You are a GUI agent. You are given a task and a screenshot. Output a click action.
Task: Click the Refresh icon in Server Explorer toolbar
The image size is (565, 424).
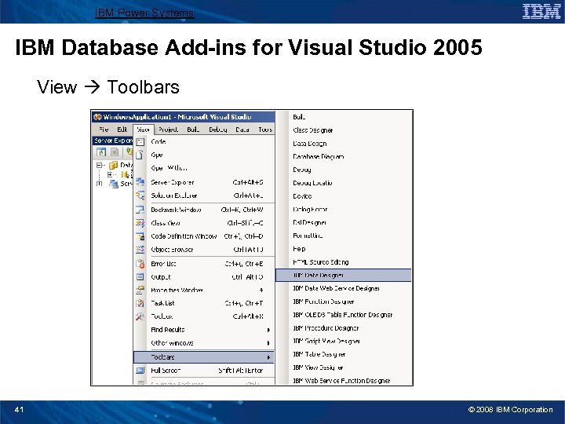point(101,152)
